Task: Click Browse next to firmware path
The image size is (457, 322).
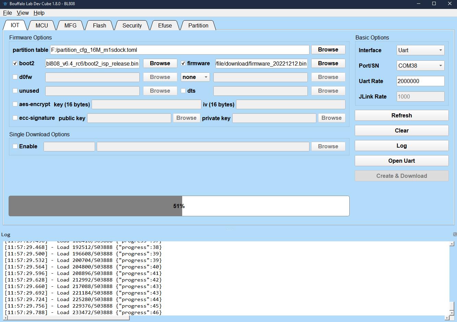Action: [328, 63]
